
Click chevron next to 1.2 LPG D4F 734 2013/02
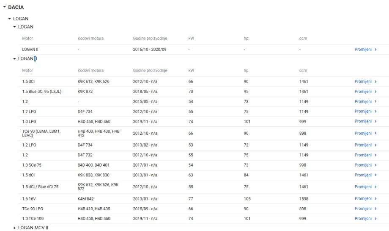pyautogui.click(x=375, y=145)
